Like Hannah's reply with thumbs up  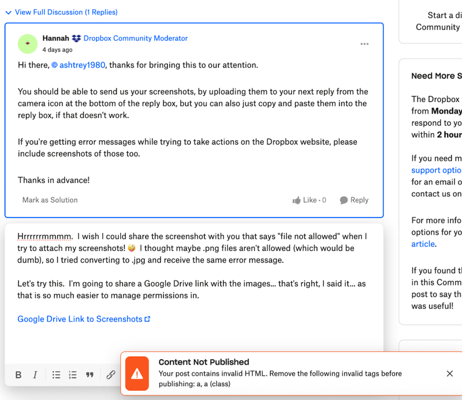click(x=310, y=200)
